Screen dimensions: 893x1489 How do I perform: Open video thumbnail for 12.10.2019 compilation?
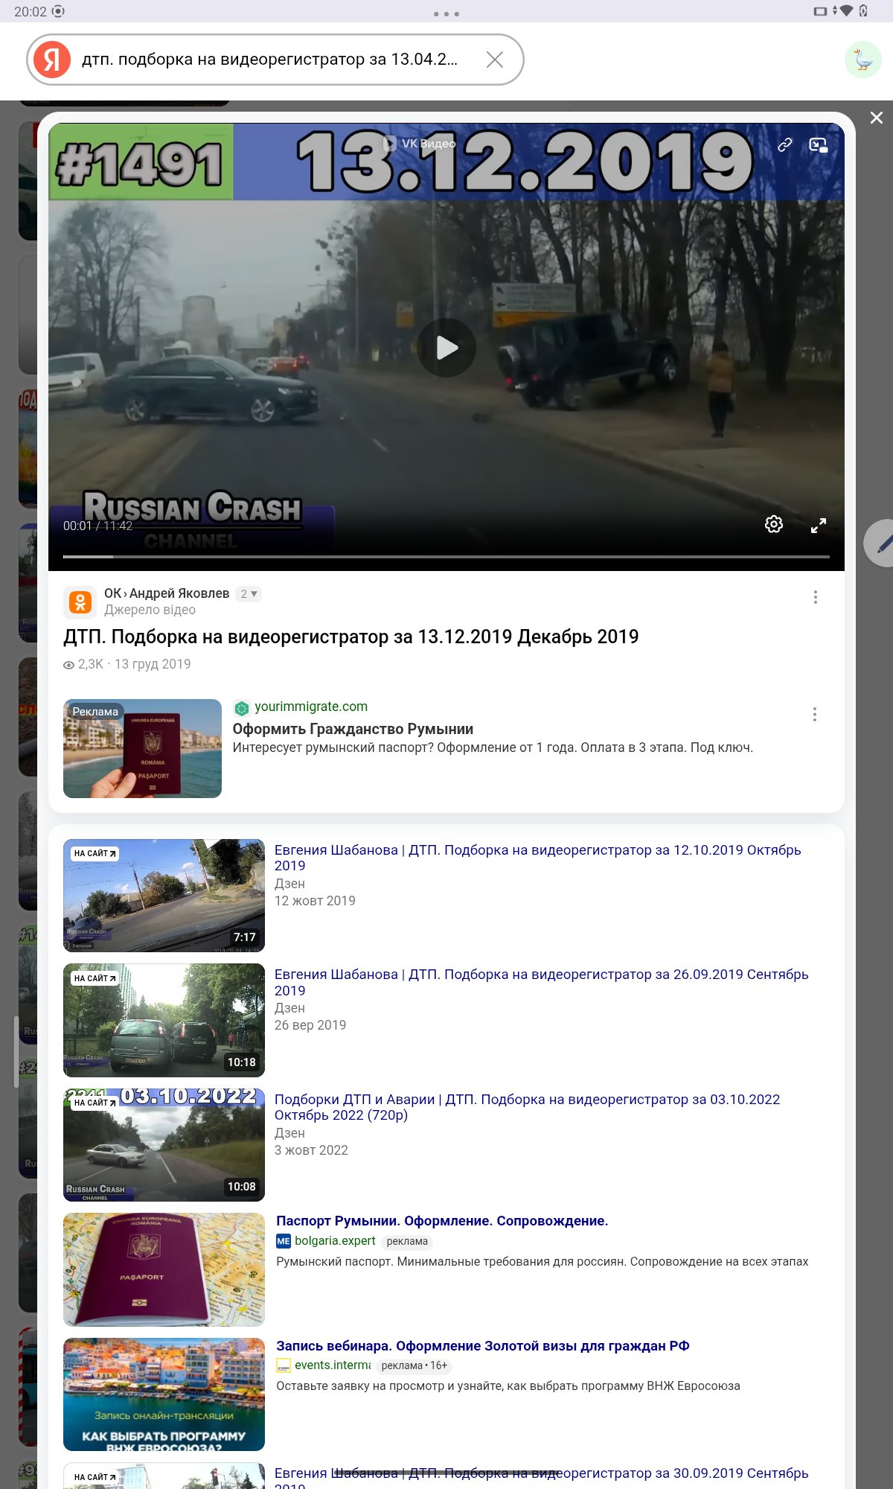tap(164, 896)
